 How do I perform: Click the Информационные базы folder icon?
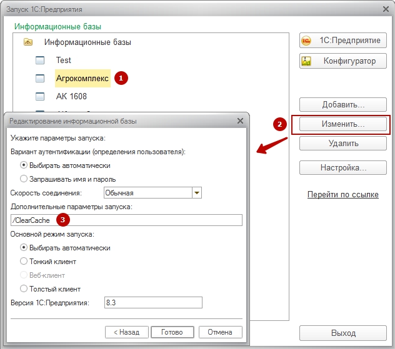tap(28, 42)
